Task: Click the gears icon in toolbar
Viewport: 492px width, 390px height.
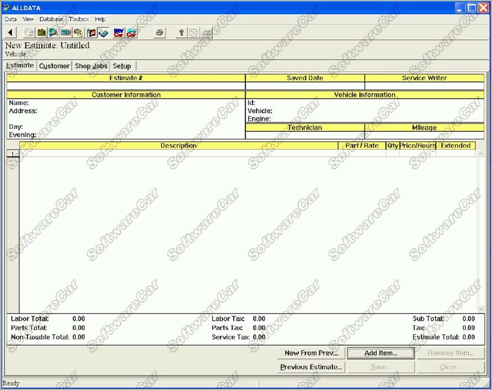Action: click(79, 33)
